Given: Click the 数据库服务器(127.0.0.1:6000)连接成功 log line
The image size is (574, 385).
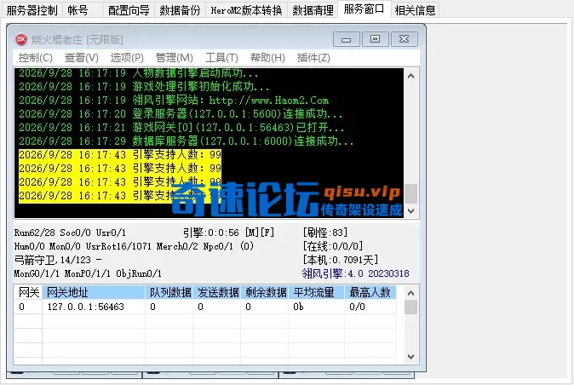Looking at the screenshot, I should (x=186, y=141).
